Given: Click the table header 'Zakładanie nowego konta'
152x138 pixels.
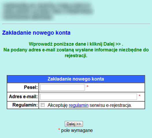Looking at the screenshot, I should (x=76, y=79).
